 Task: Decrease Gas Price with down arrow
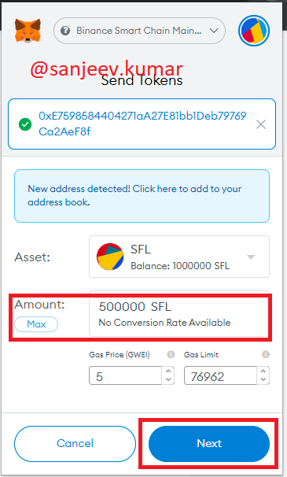168,379
